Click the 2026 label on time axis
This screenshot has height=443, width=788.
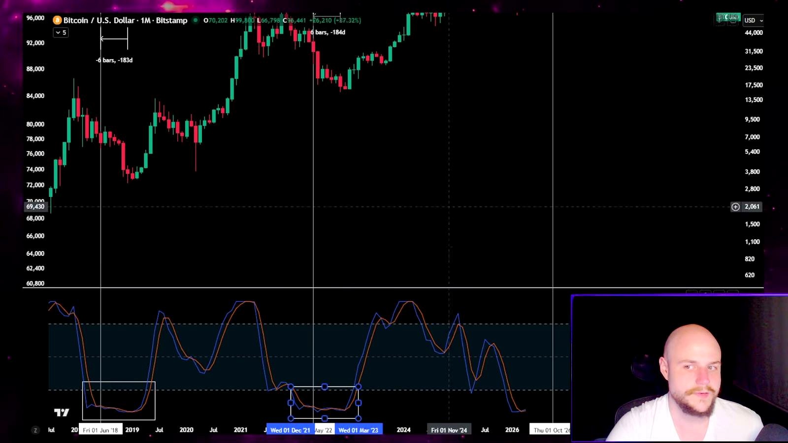click(x=512, y=430)
